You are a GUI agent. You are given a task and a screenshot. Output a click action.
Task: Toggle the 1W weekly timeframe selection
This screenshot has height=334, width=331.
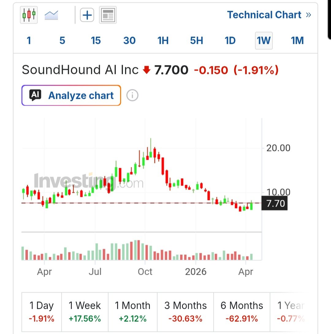tap(263, 40)
